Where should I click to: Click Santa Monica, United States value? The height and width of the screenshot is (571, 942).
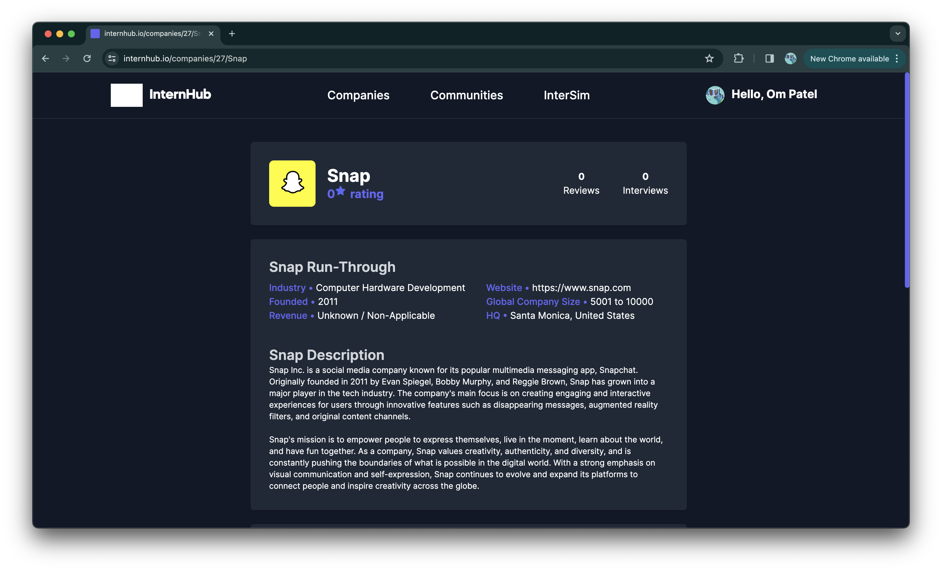[572, 315]
